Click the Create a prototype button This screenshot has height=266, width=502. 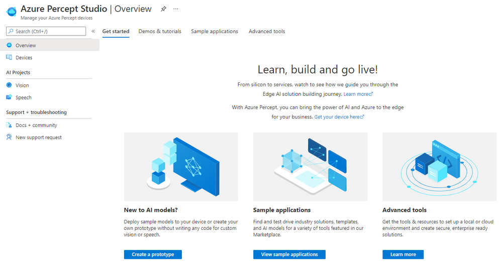[x=153, y=254]
